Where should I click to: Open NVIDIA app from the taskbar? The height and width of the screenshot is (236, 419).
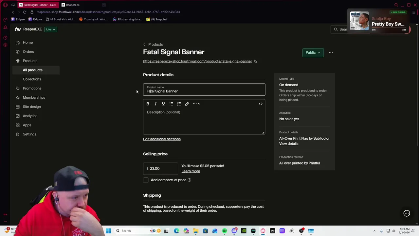pyautogui.click(x=244, y=231)
